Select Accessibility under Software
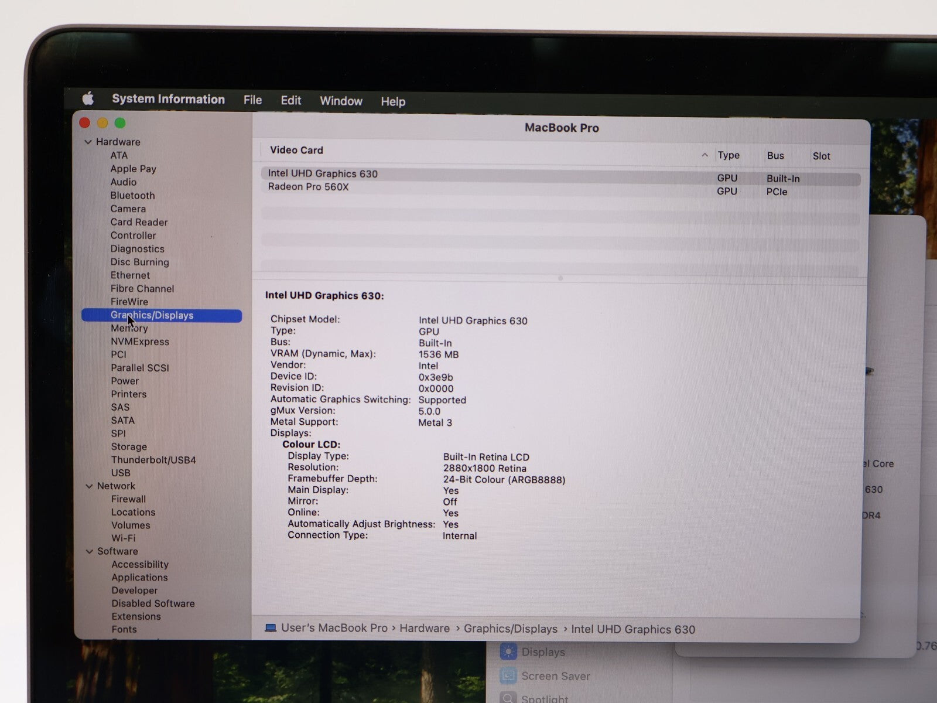The width and height of the screenshot is (937, 703). pyautogui.click(x=140, y=565)
